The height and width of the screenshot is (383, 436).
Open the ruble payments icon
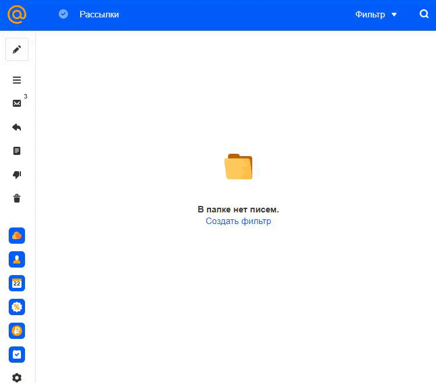click(17, 331)
